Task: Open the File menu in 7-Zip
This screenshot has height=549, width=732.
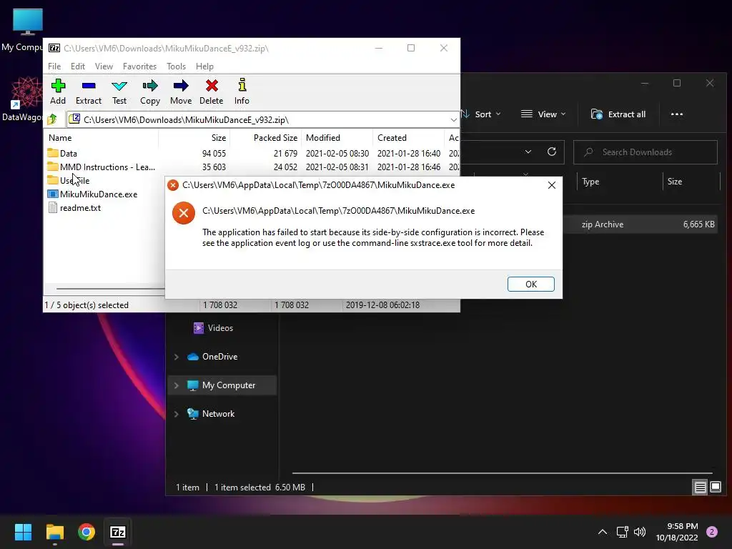Action: pos(54,66)
